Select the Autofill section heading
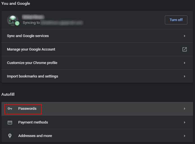The image size is (195, 144). pos(8,94)
